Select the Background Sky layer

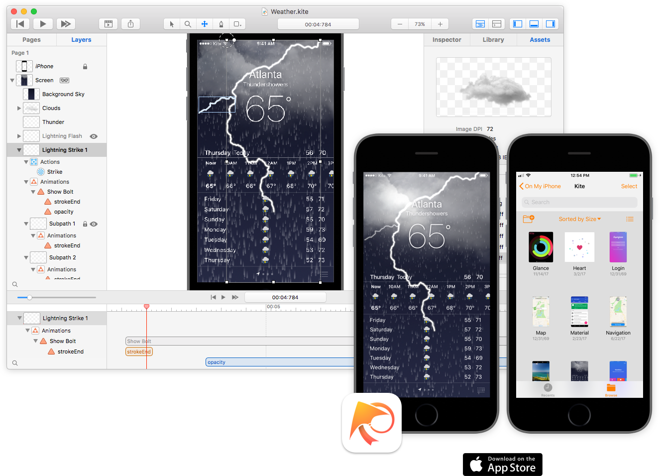(x=57, y=94)
